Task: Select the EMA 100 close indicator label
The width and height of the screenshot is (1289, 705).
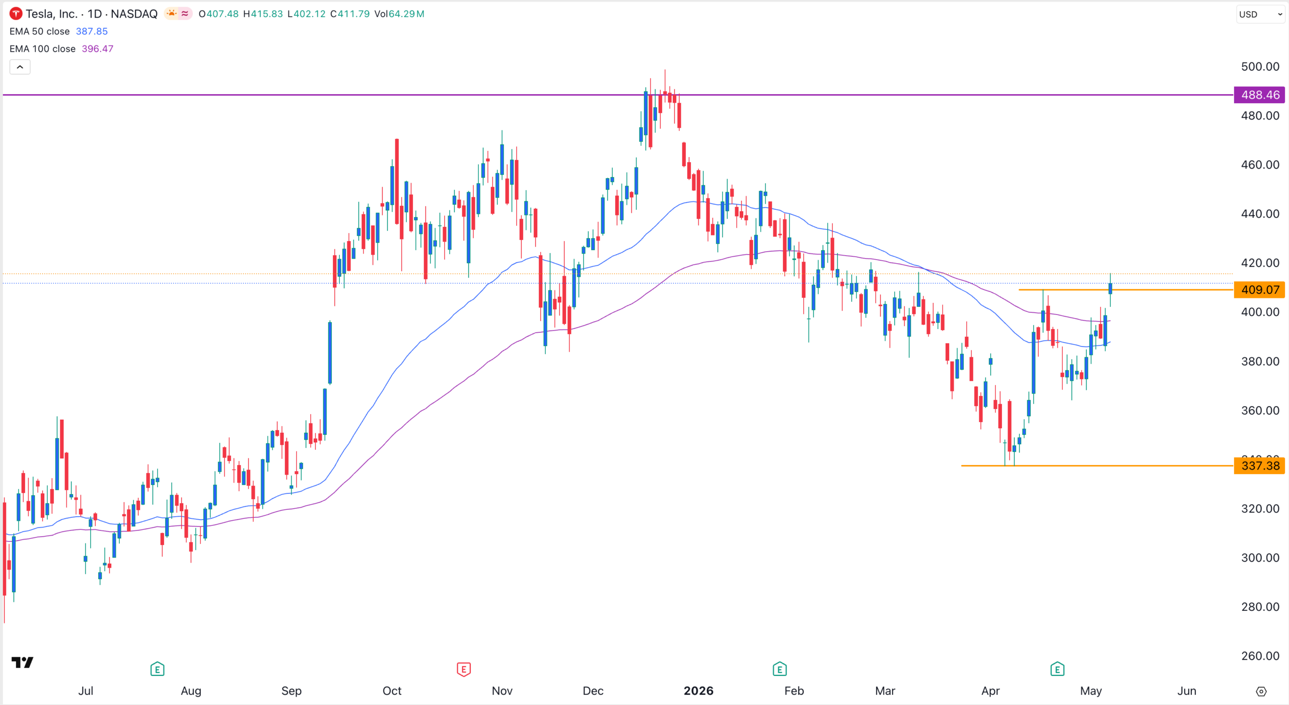Action: 42,49
